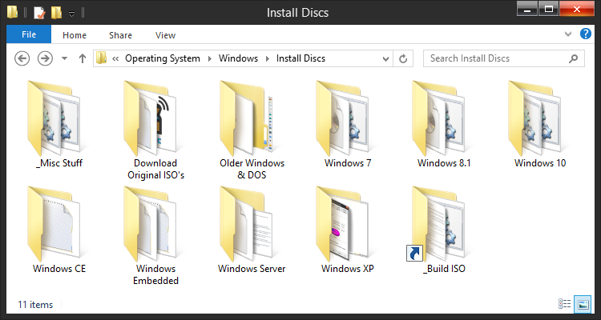The width and height of the screenshot is (601, 320).
Task: Click the Older Windows & DOS label
Action: 252,169
